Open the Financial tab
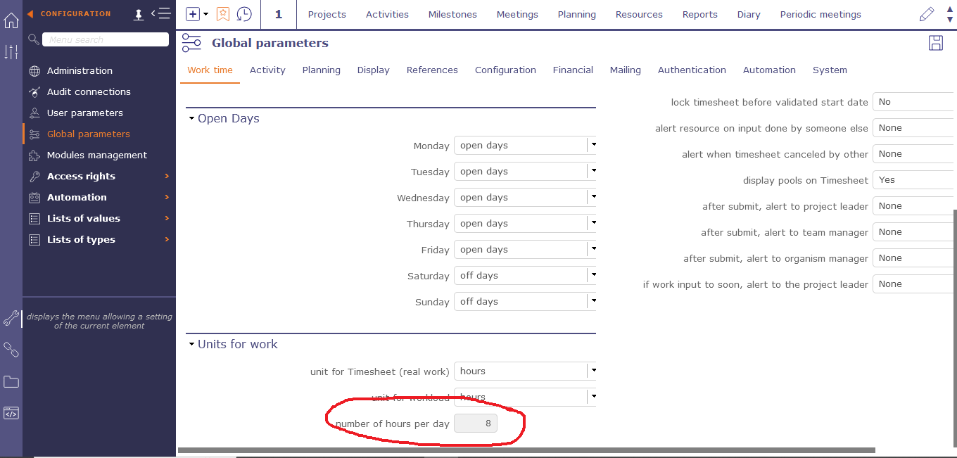The height and width of the screenshot is (458, 957). coord(573,70)
